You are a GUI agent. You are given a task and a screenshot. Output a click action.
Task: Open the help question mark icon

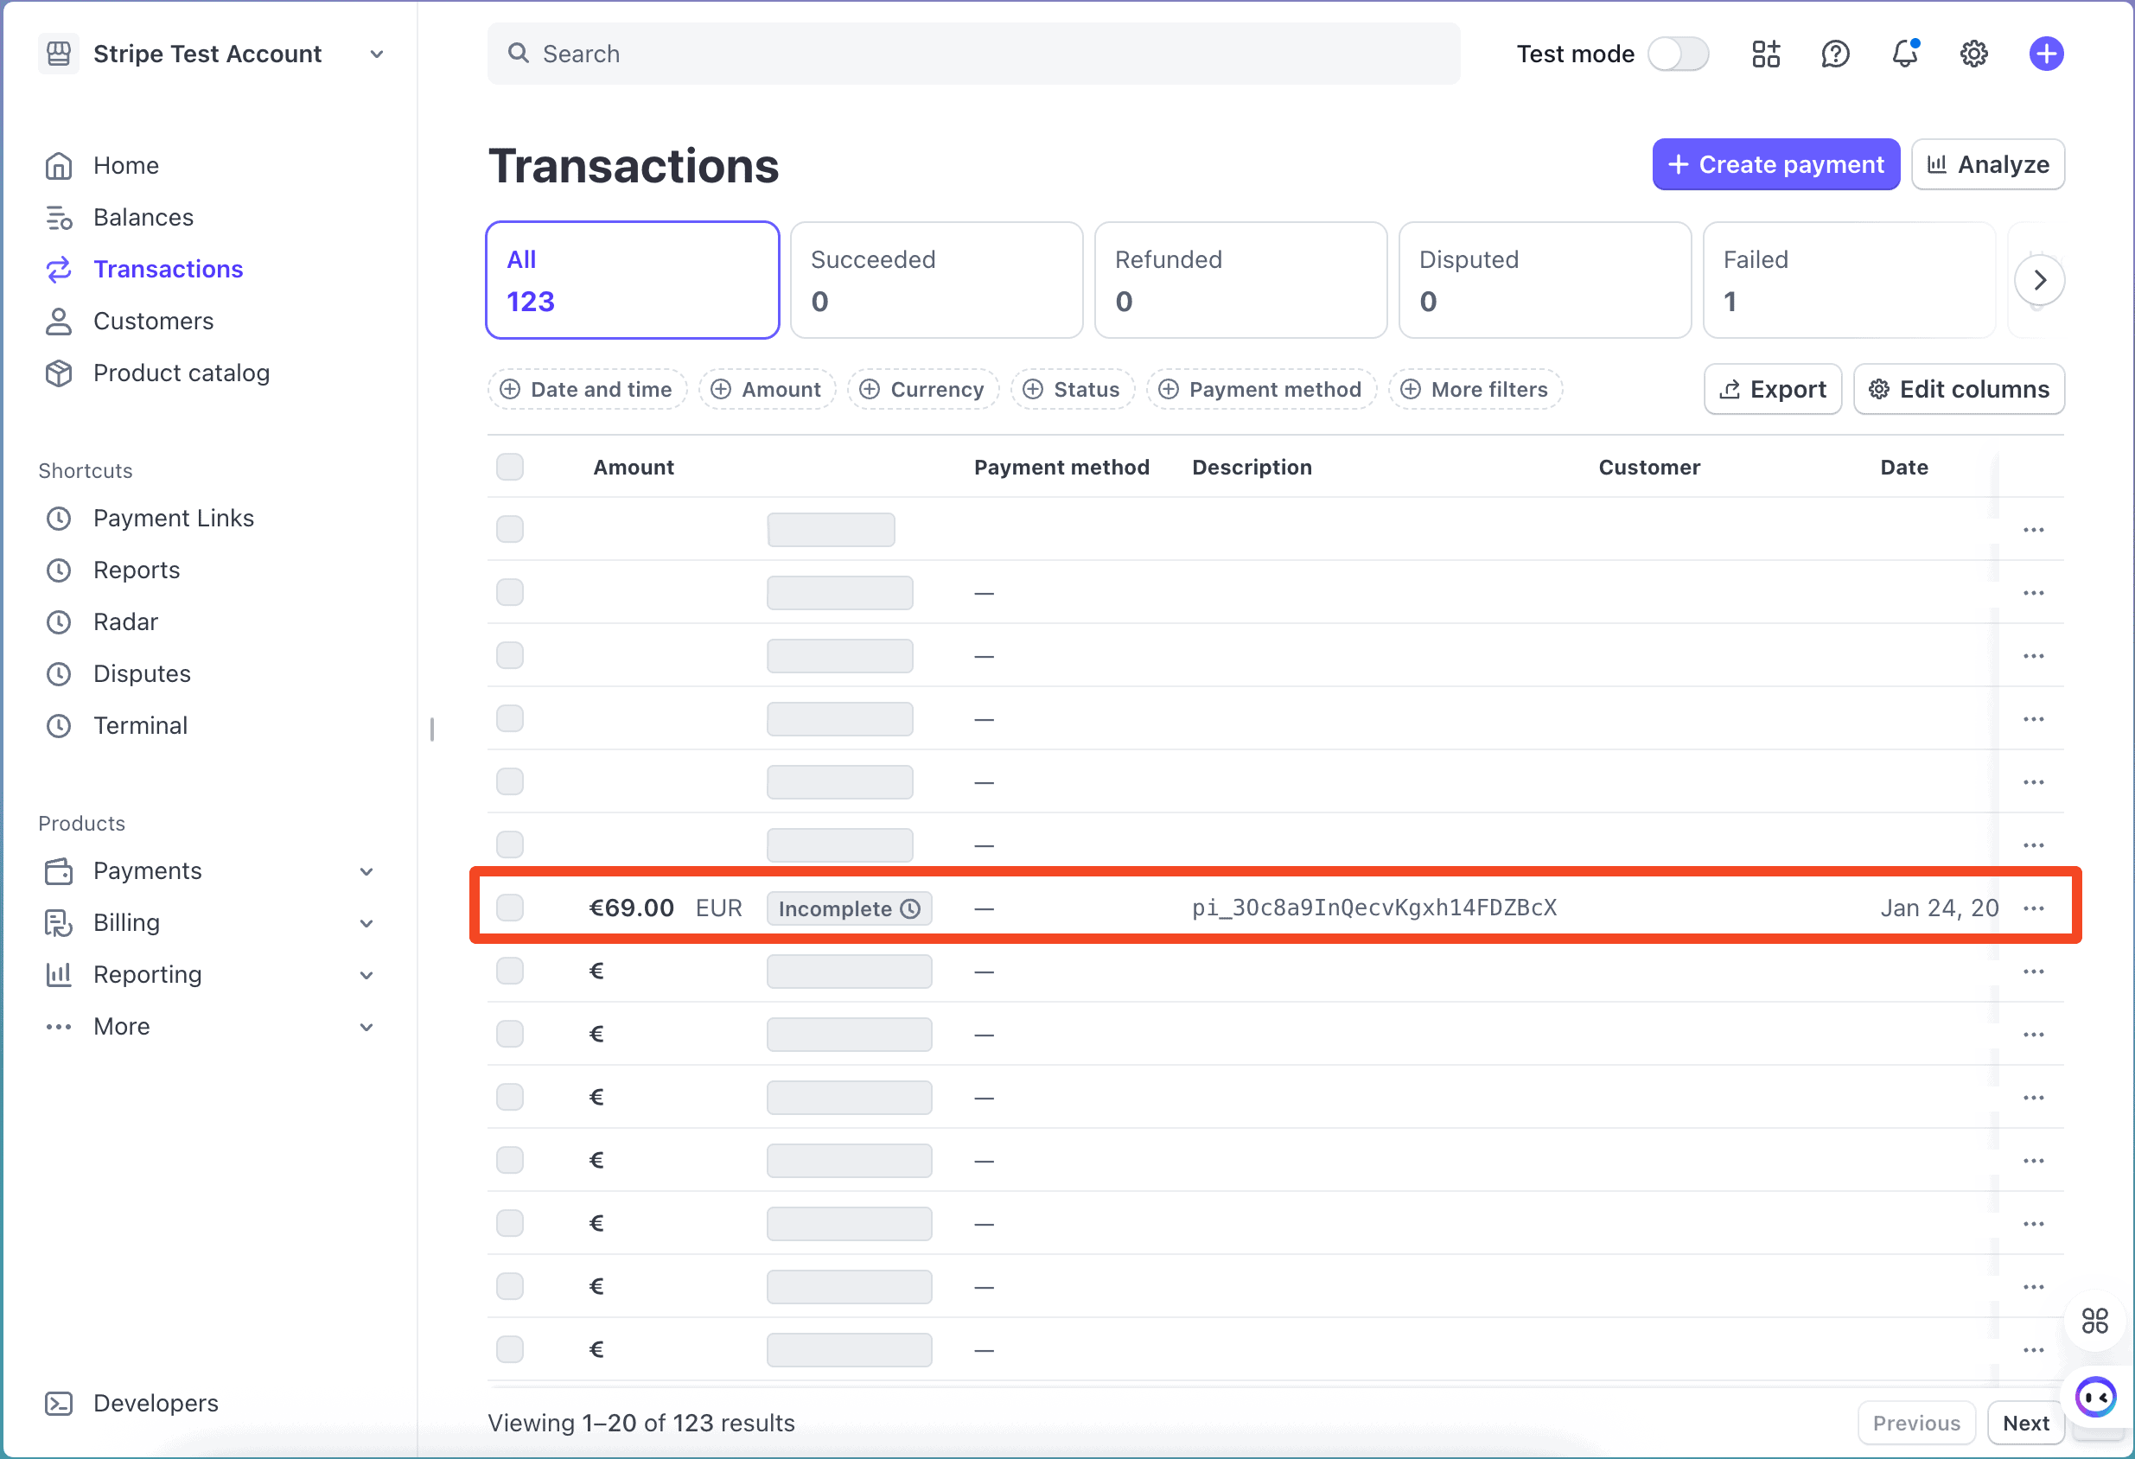1834,54
